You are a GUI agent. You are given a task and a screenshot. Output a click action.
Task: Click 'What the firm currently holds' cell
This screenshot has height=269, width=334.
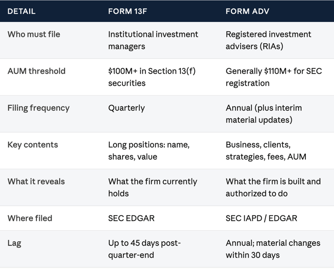coord(153,188)
